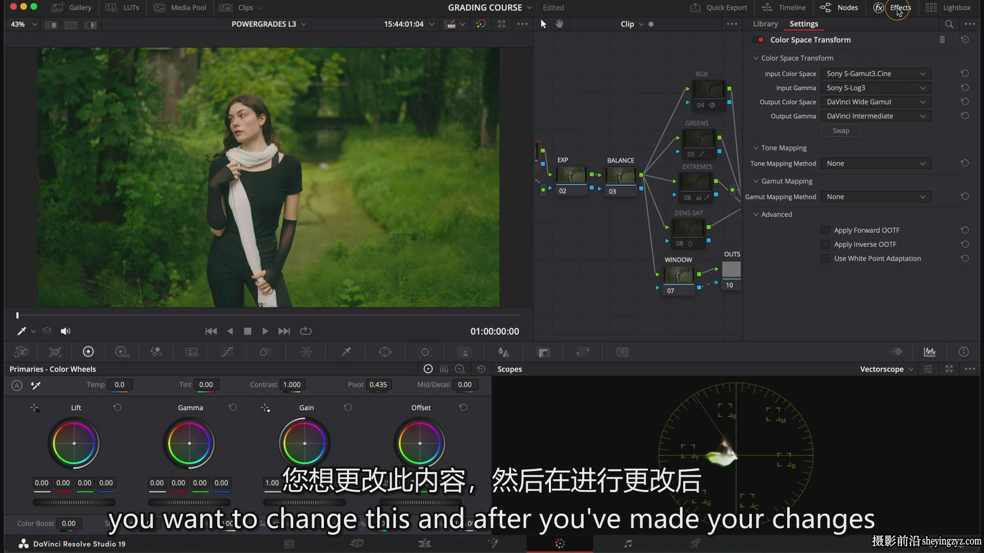Jump to the first frame
The width and height of the screenshot is (984, 553).
point(211,331)
